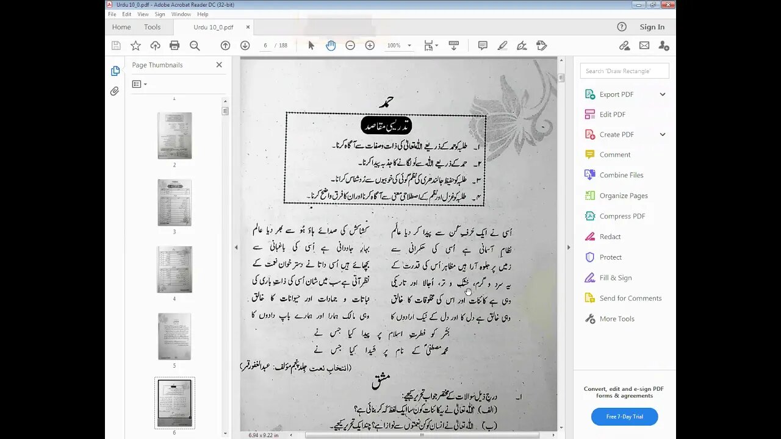Open the Help question mark icon
781x439 pixels.
(x=622, y=27)
